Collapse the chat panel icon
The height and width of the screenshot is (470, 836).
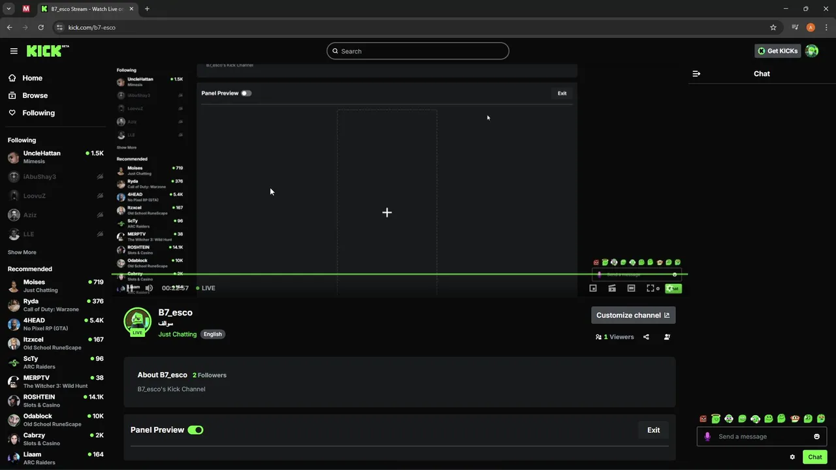coord(696,74)
